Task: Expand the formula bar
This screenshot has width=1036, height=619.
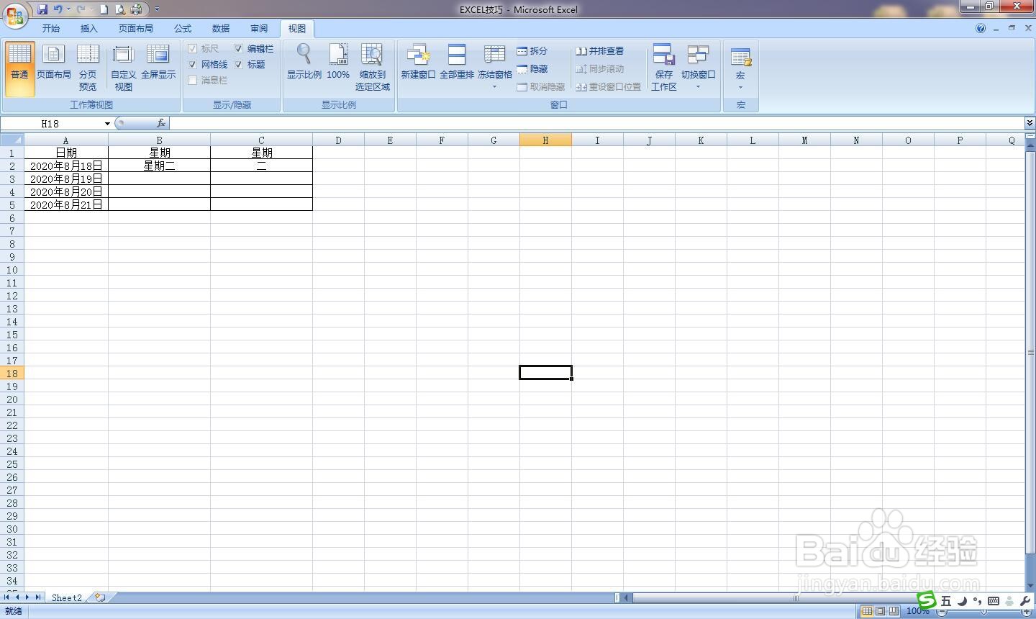Action: [x=1030, y=123]
